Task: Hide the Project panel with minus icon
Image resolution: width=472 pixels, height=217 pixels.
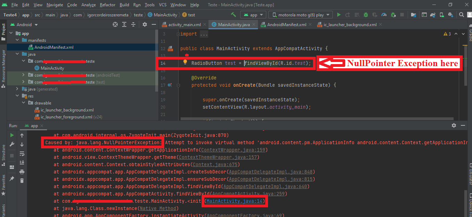Action: 153,24
